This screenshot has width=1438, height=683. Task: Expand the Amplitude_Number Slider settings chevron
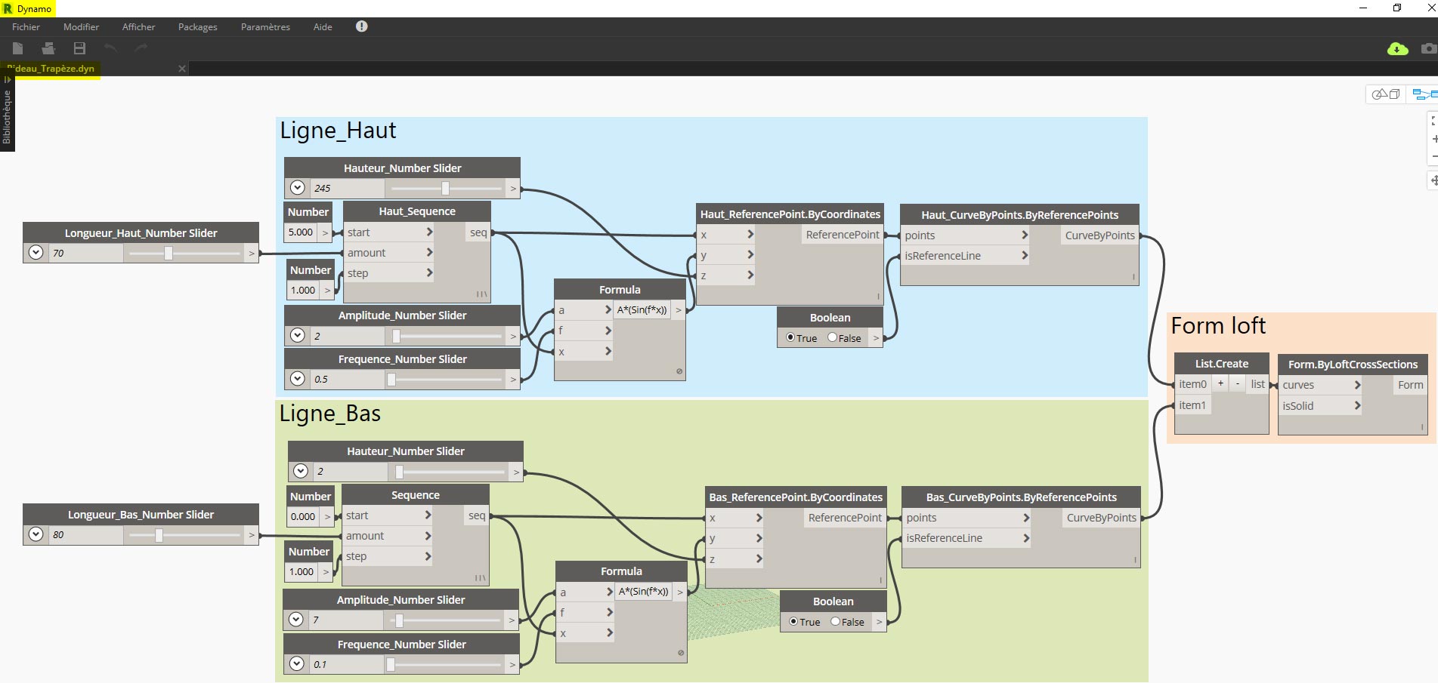[x=297, y=334]
